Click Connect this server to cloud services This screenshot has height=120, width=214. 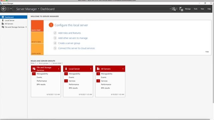click(77, 48)
